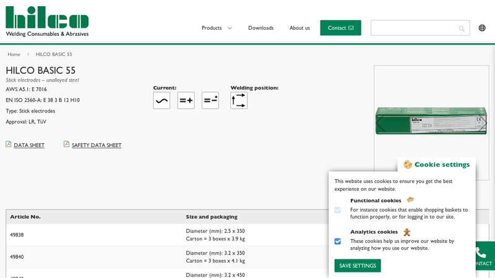Viewport: 495px width, 278px height.
Task: Expand the Products dropdown menu
Action: click(217, 28)
